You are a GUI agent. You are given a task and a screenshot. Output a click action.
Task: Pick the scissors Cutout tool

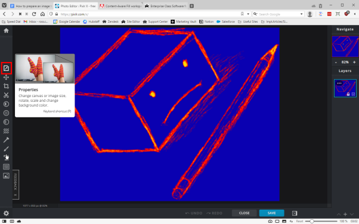[6, 95]
